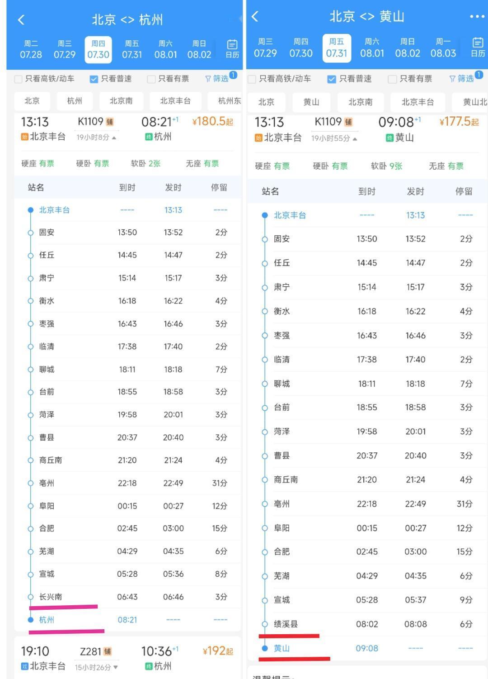
Task: Select date 周日 08.02 on 黄山 screen
Action: pyautogui.click(x=408, y=48)
